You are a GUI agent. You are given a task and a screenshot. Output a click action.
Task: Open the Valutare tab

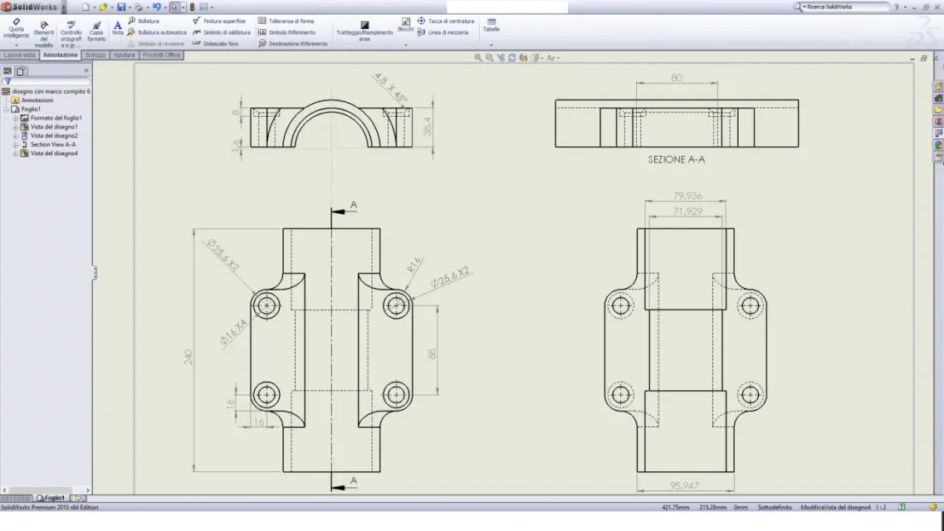pyautogui.click(x=124, y=55)
